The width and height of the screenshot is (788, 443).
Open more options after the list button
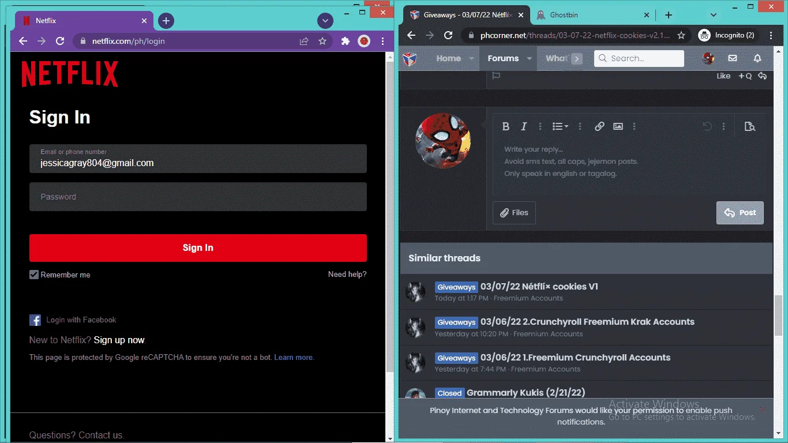[x=580, y=126]
